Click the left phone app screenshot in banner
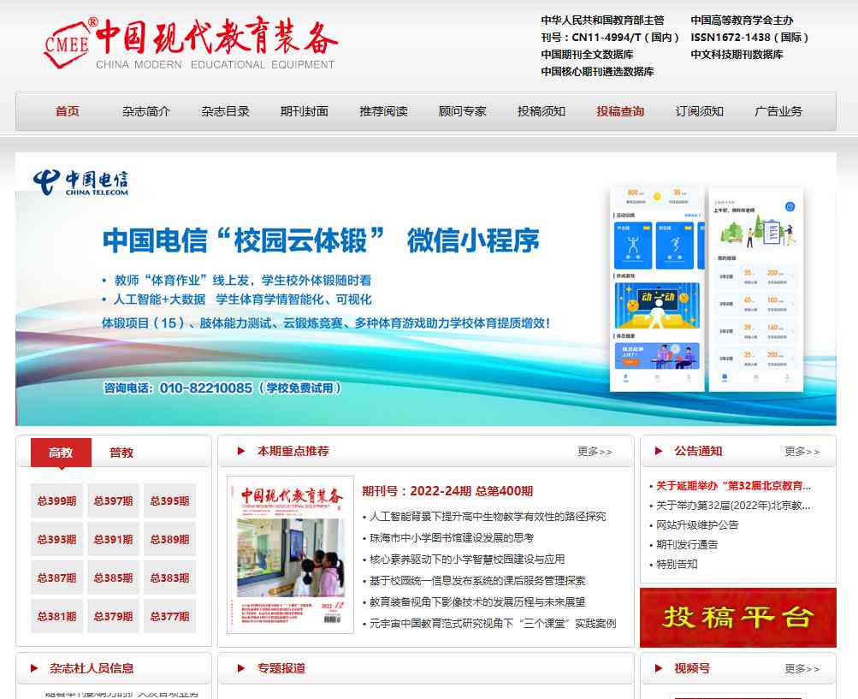 click(x=657, y=288)
